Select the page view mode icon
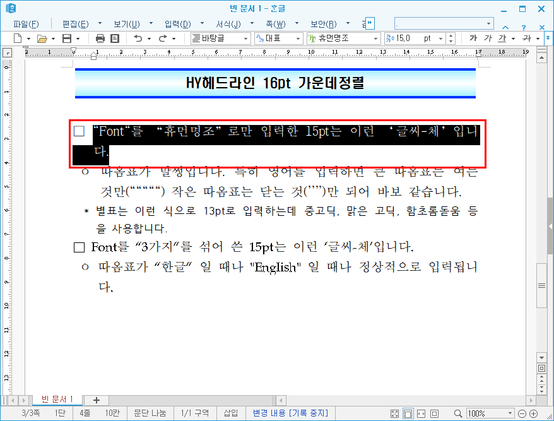The width and height of the screenshot is (554, 421). coord(408,413)
